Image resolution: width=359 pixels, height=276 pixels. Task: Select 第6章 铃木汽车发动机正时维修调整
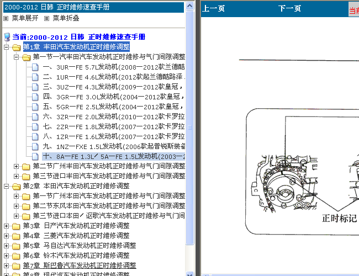tap(76, 256)
